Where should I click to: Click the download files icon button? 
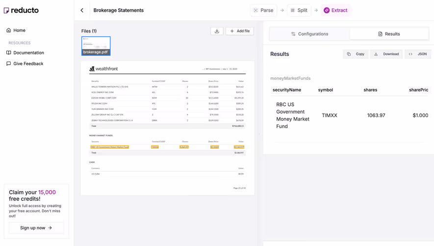(217, 31)
